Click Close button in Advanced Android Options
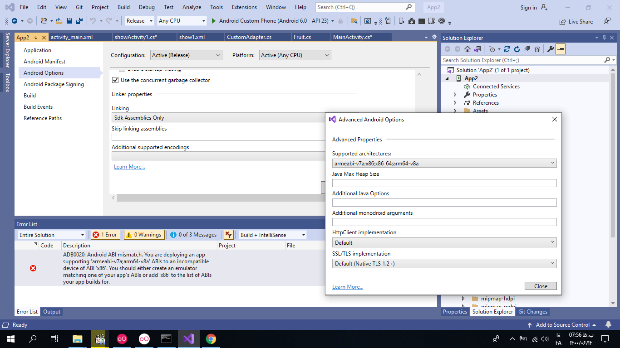The width and height of the screenshot is (620, 348). click(540, 286)
